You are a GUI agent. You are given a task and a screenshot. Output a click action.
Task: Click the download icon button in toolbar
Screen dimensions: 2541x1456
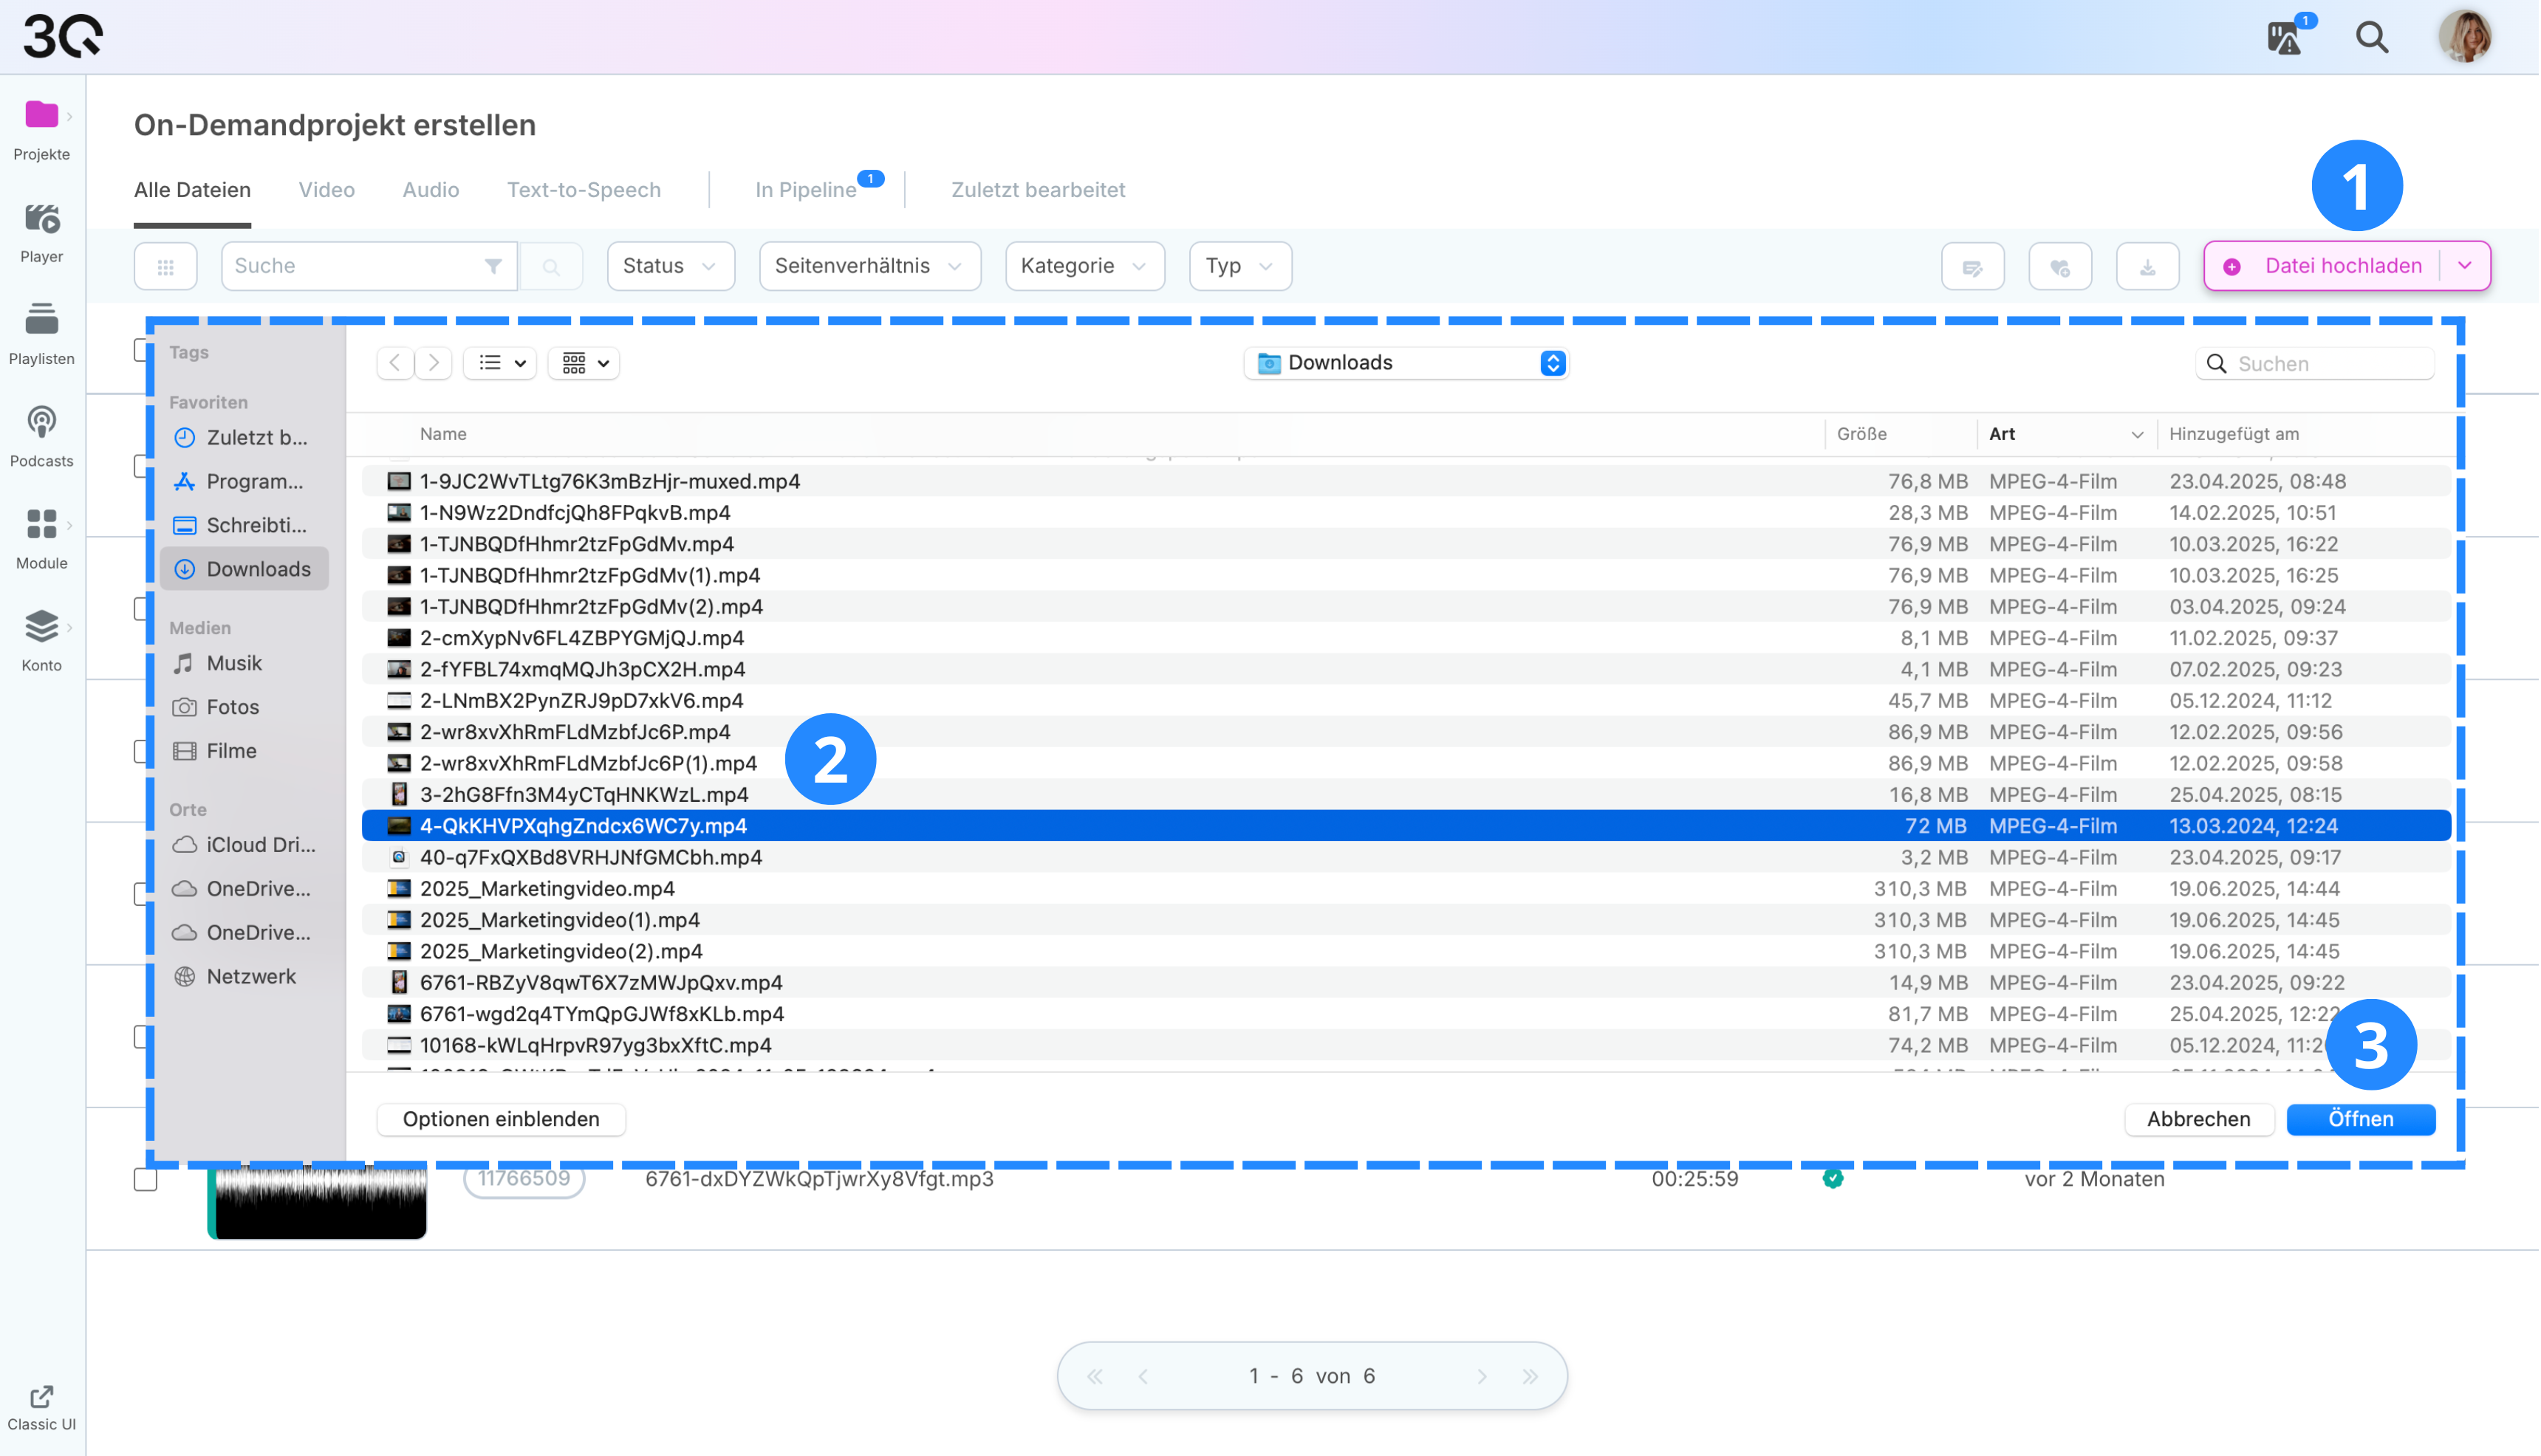click(x=2148, y=267)
